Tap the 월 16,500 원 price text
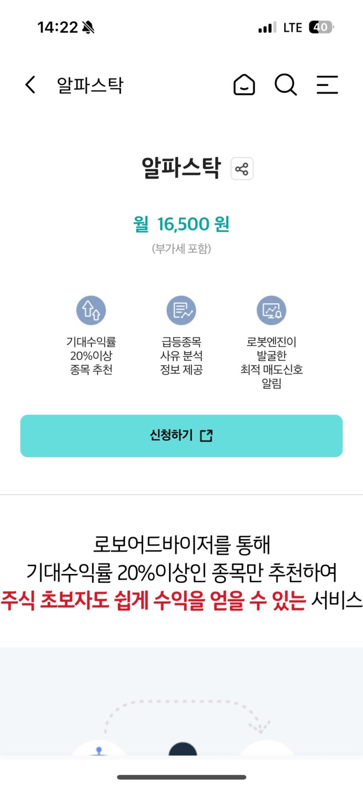 (181, 224)
